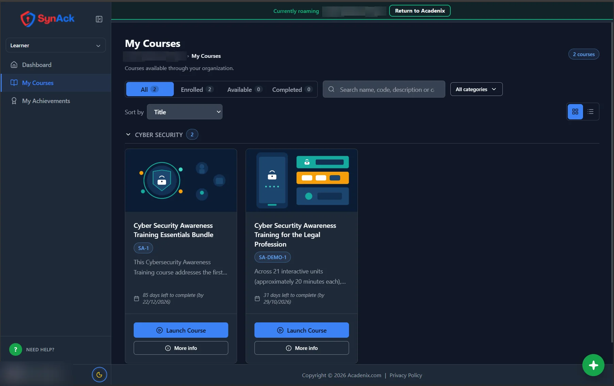Viewport: 614px width, 386px height.
Task: Toggle dark mode moon icon
Action: click(x=99, y=375)
